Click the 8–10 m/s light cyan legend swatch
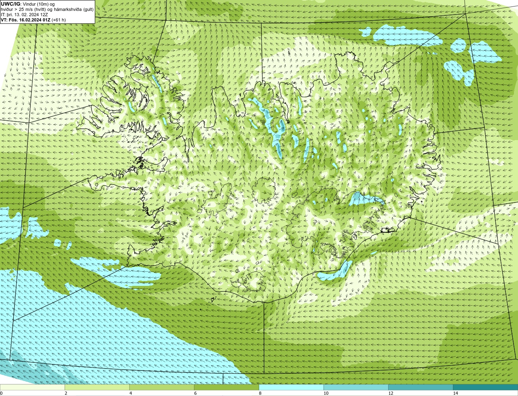 (x=291, y=387)
